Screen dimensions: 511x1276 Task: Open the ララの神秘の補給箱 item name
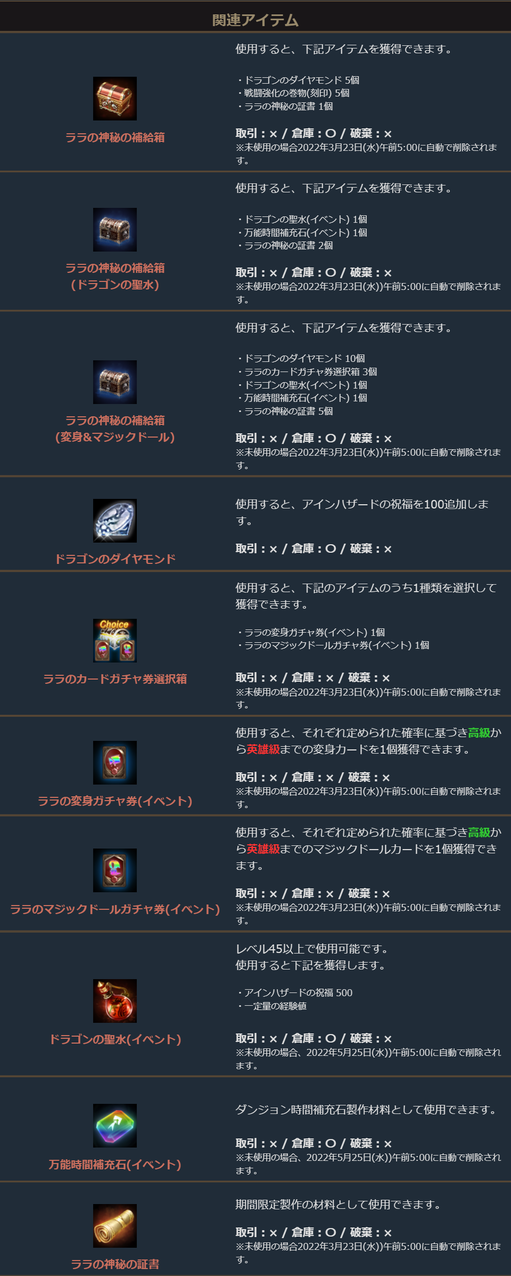115,138
